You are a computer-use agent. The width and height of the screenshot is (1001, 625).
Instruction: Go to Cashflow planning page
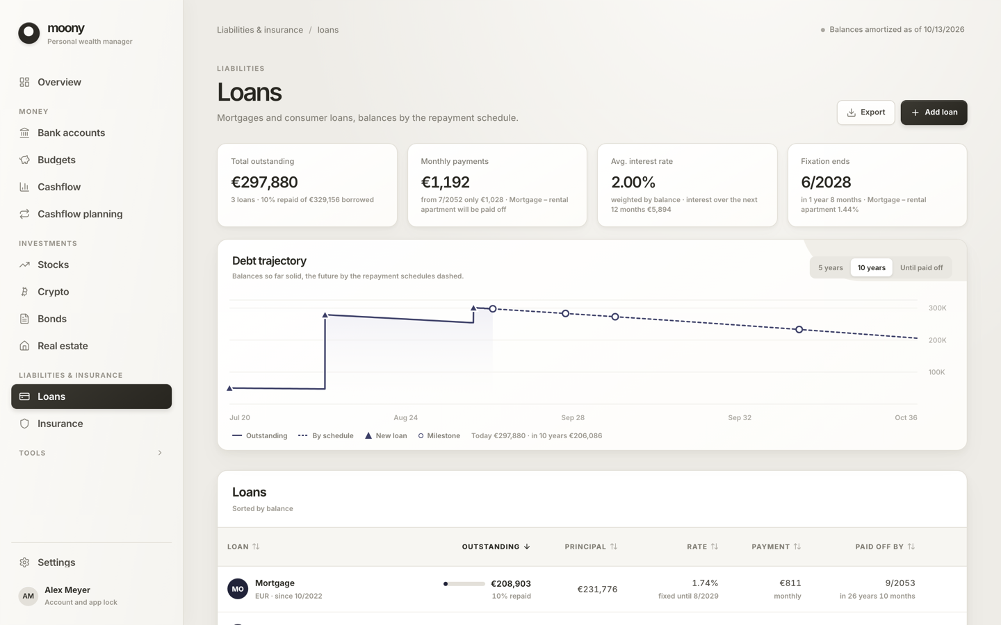pos(91,214)
